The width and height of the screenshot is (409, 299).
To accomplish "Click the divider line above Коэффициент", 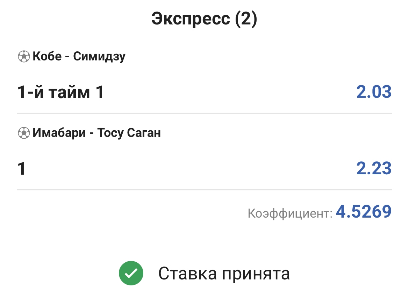I will coord(204,190).
